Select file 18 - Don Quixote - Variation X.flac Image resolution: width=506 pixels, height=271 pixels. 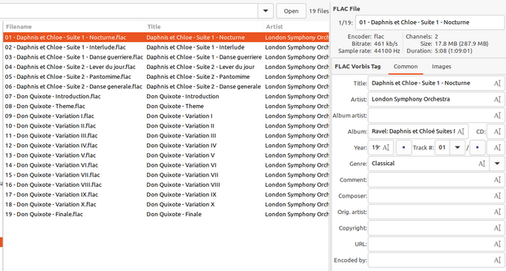point(166,204)
